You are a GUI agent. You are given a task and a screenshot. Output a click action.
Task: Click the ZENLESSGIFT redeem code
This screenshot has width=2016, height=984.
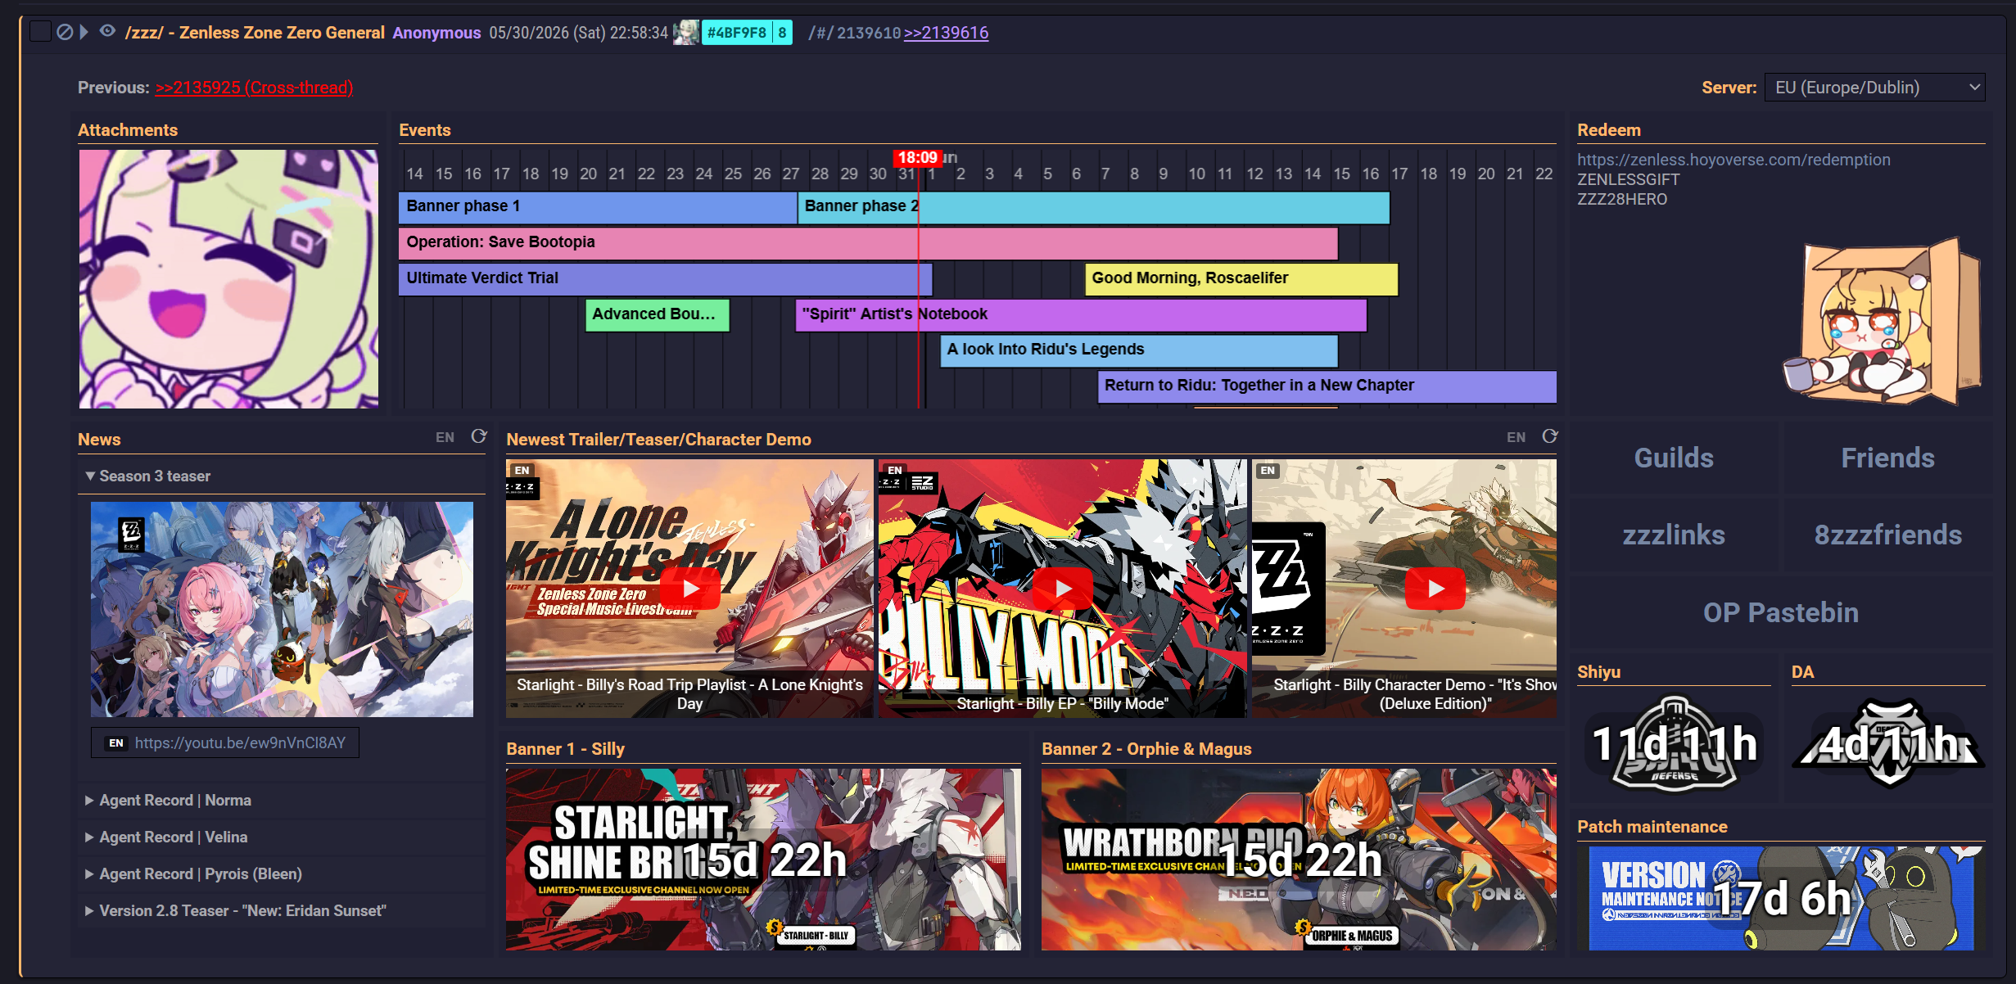(1628, 179)
